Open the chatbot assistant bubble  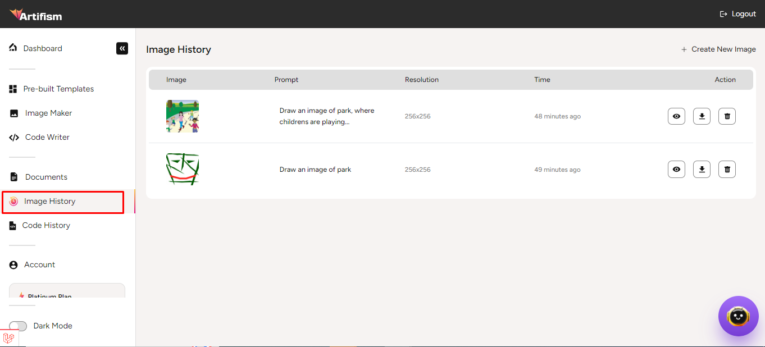[x=738, y=316]
